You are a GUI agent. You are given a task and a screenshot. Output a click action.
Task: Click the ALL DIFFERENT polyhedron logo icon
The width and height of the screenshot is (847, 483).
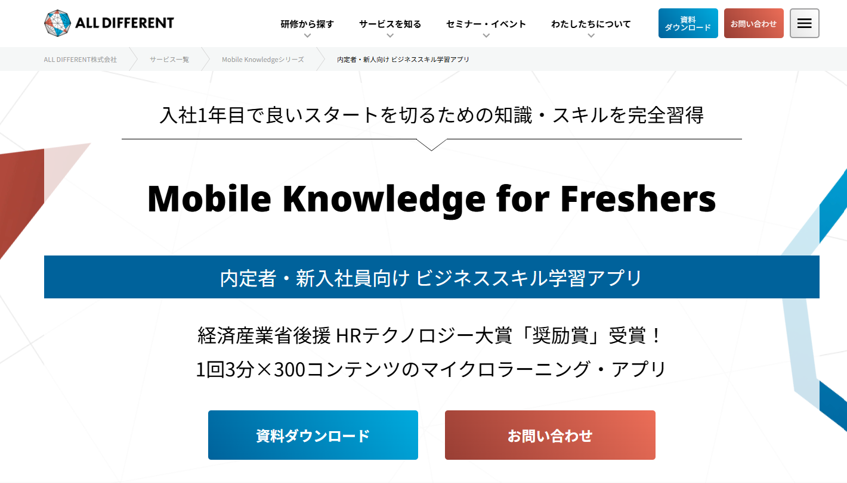[x=58, y=23]
